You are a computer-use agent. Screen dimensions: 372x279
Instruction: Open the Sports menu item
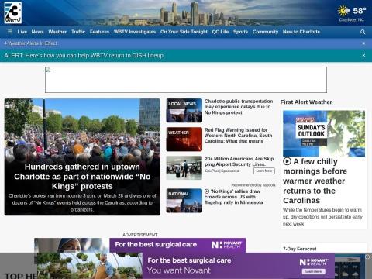point(240,32)
